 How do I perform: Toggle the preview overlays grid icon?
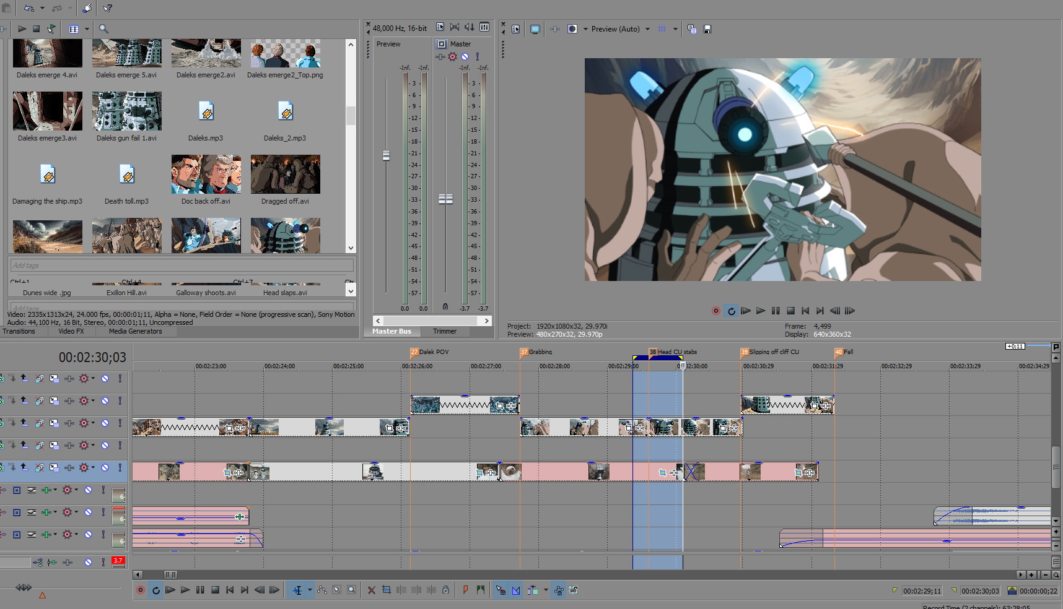pos(662,29)
